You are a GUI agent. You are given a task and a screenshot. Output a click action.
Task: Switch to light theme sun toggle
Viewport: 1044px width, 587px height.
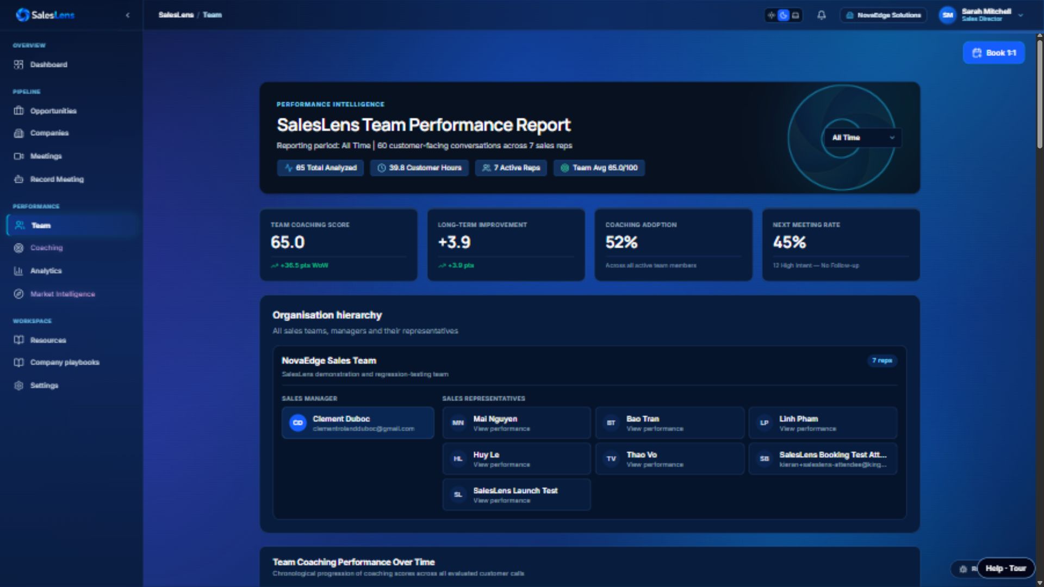click(771, 15)
